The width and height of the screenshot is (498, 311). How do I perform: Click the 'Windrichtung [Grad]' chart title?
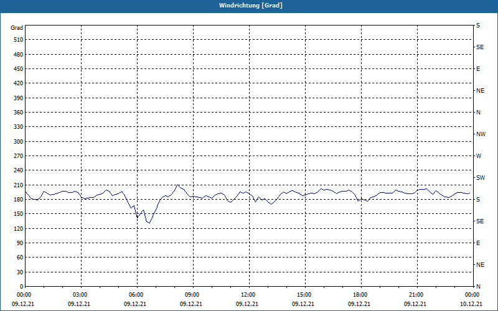pos(251,6)
